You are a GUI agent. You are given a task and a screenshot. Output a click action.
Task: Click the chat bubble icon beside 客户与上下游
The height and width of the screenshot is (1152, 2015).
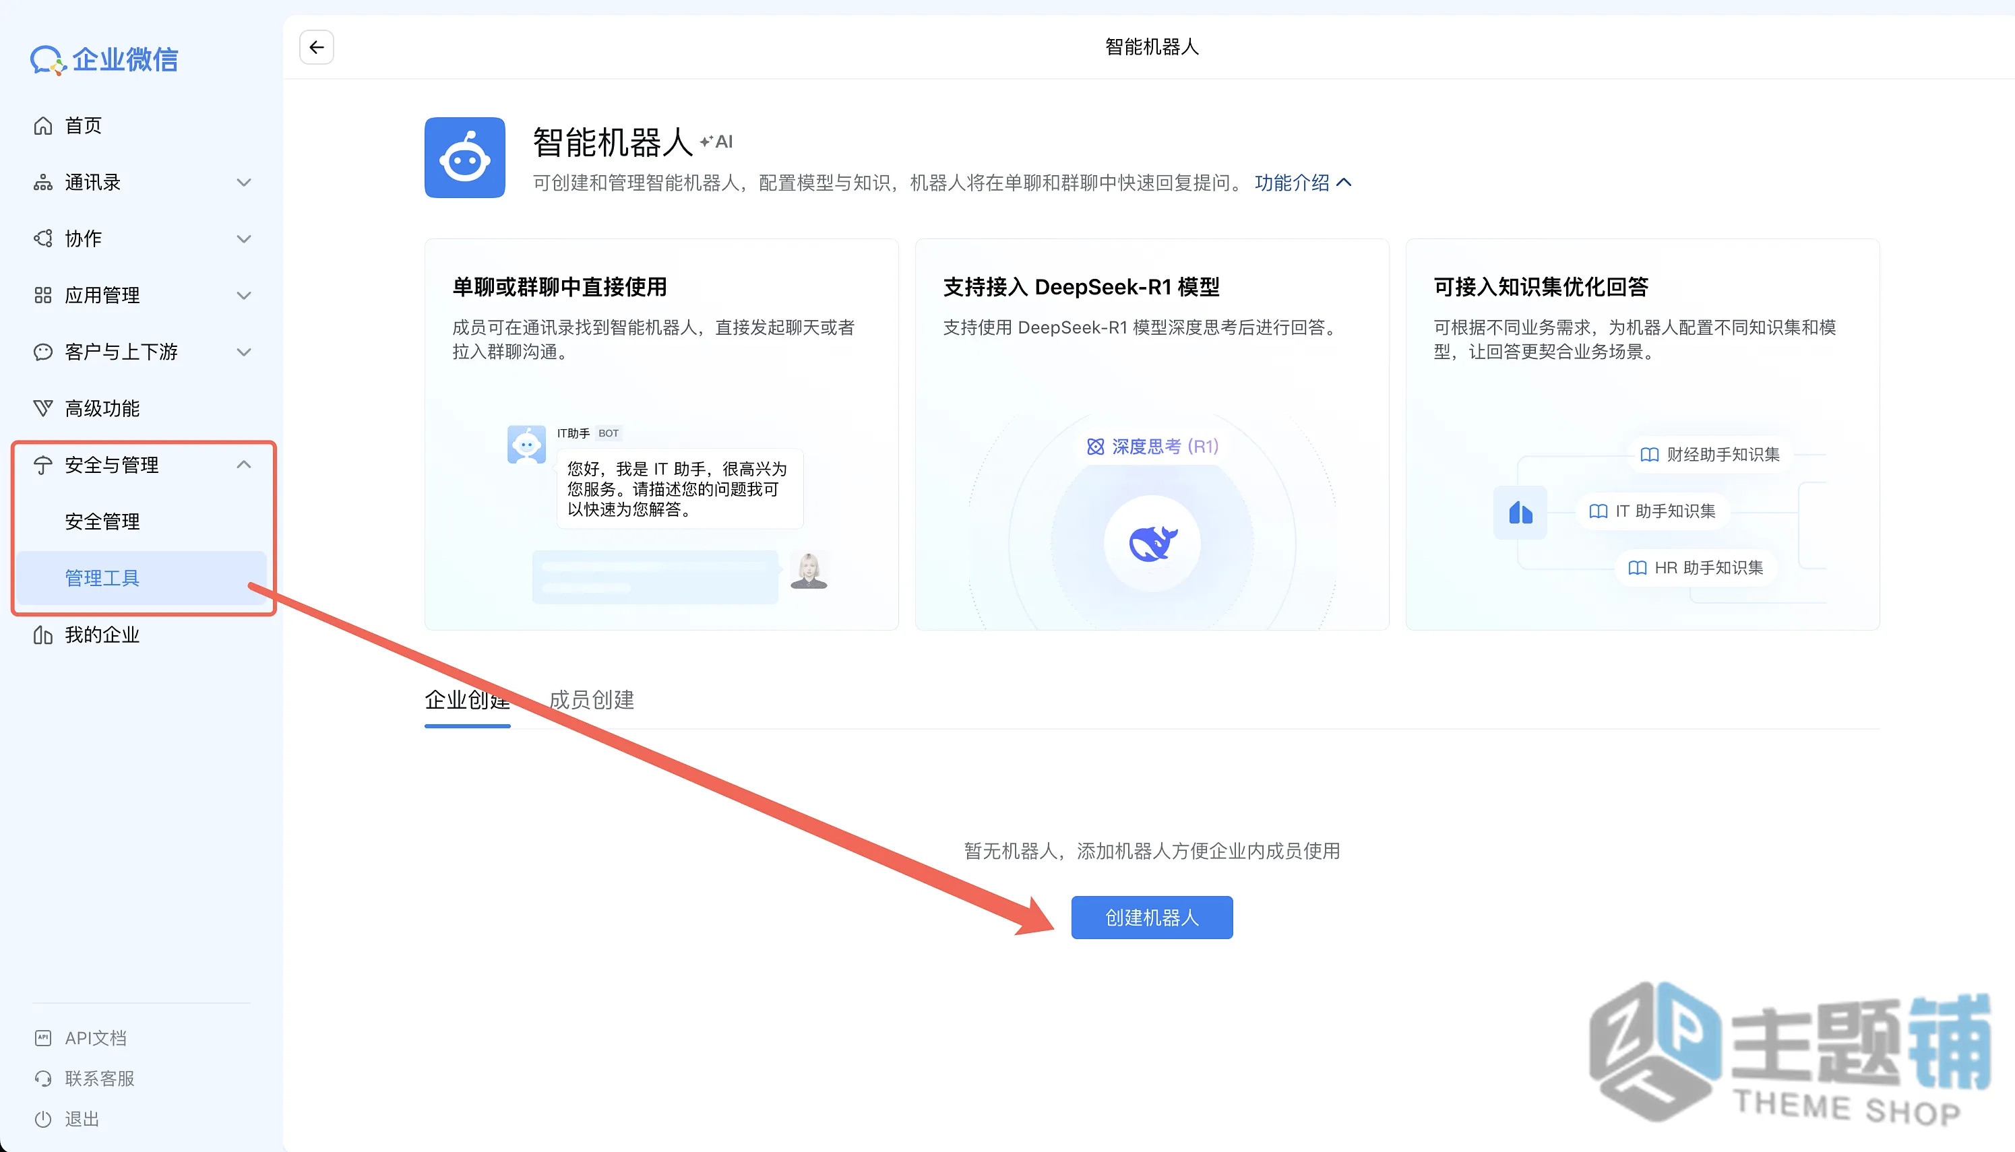pos(42,352)
